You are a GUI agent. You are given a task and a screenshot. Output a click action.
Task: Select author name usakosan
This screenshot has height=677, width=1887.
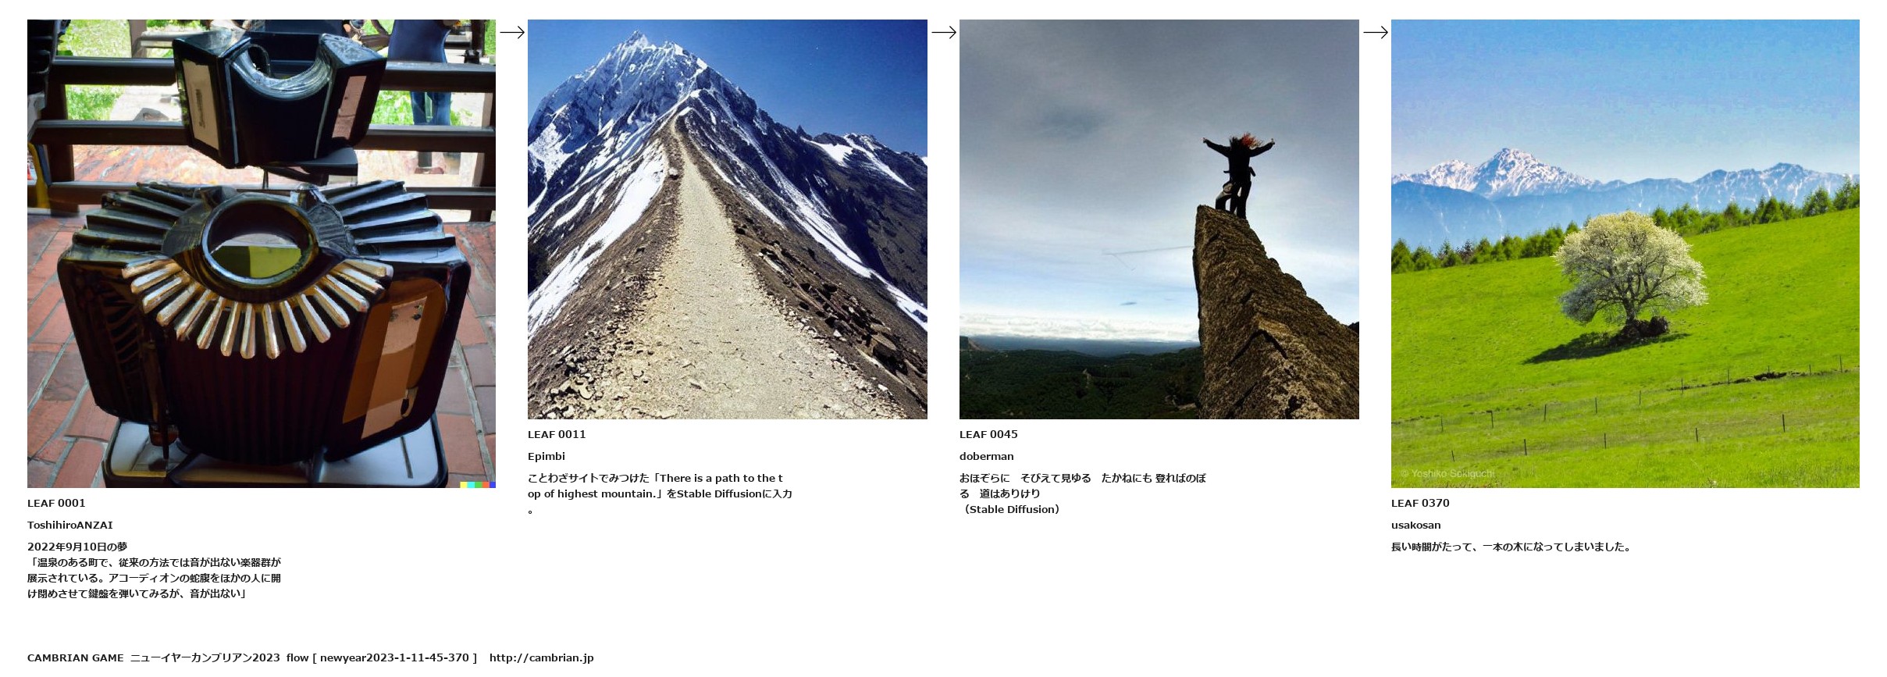[1416, 525]
